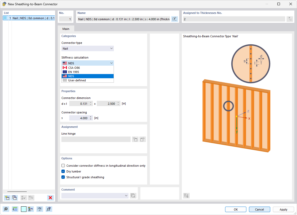Apply changes without closing the dialog

[x=283, y=209]
